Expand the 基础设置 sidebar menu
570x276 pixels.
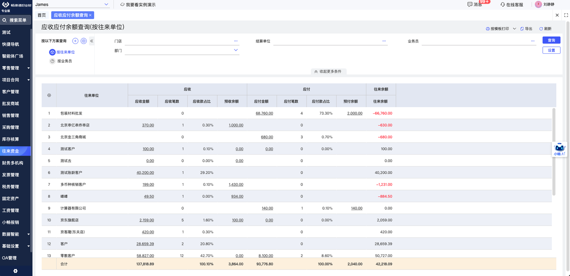click(x=28, y=246)
